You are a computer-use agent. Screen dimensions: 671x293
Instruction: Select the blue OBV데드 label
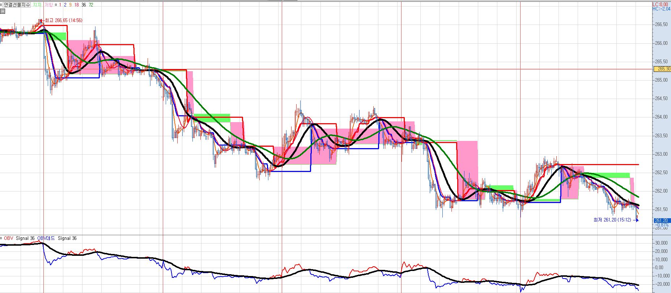pos(46,238)
